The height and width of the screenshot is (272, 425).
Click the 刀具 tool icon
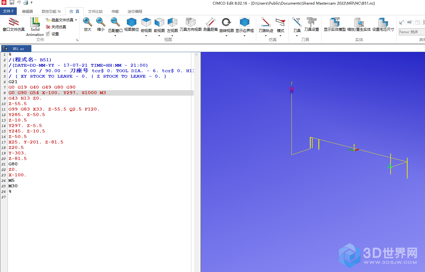click(x=297, y=22)
